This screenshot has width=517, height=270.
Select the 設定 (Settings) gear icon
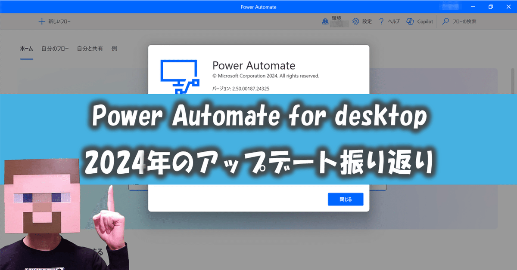coord(355,21)
